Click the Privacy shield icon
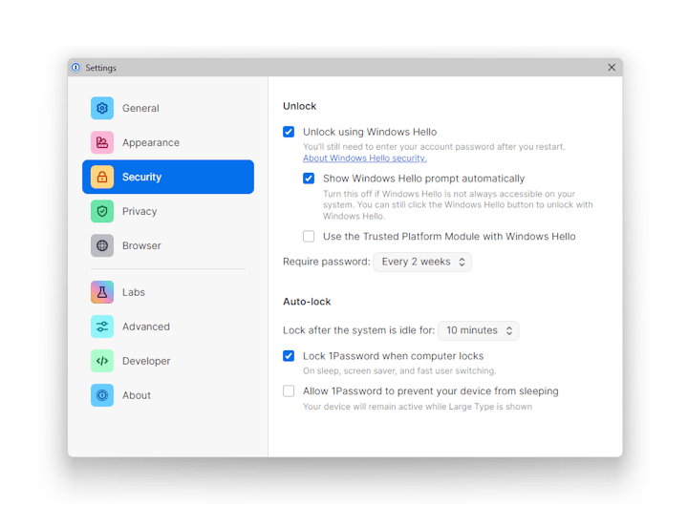The width and height of the screenshot is (688, 506). [102, 211]
